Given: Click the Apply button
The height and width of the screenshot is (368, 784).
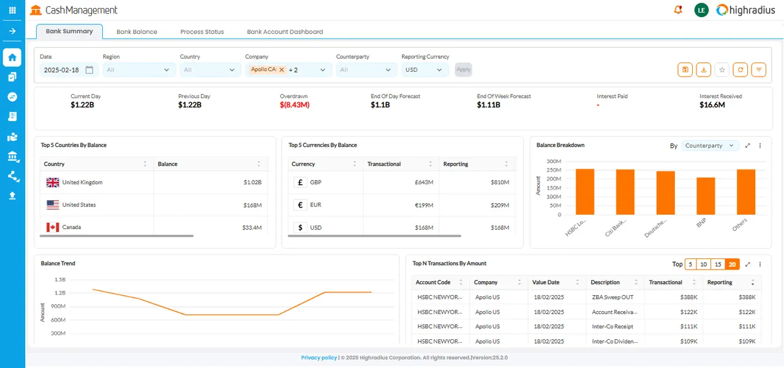Looking at the screenshot, I should pyautogui.click(x=464, y=70).
